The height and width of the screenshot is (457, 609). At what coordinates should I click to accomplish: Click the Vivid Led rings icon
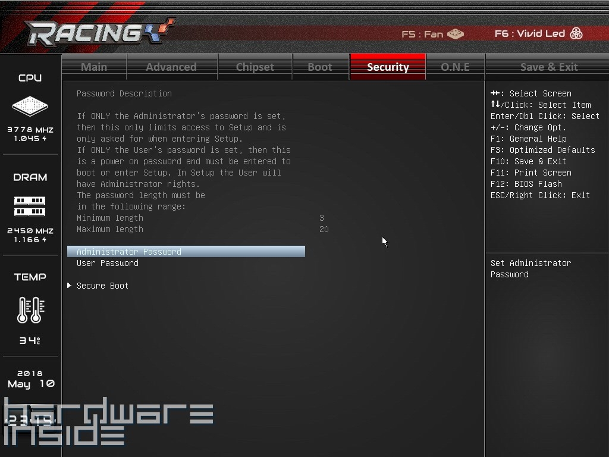pyautogui.click(x=576, y=33)
